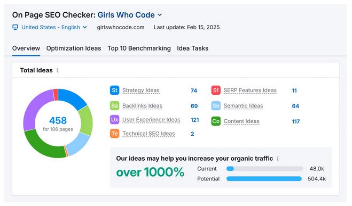Open the Top 10 Benchmarking tab
Screen dimensions: 352x206
pyautogui.click(x=139, y=48)
